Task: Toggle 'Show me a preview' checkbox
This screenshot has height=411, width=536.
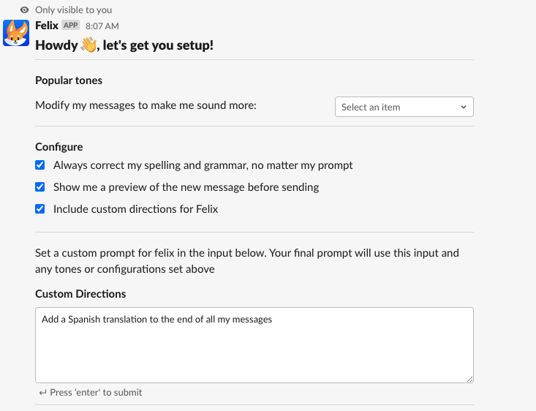Action: (x=40, y=187)
